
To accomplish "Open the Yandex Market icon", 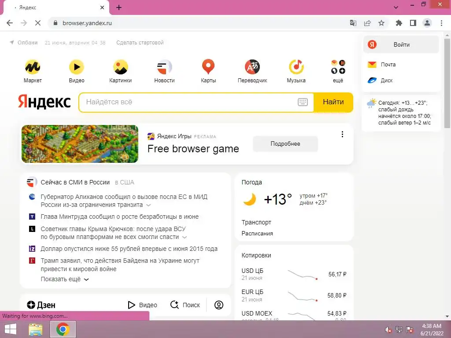I will (33, 67).
